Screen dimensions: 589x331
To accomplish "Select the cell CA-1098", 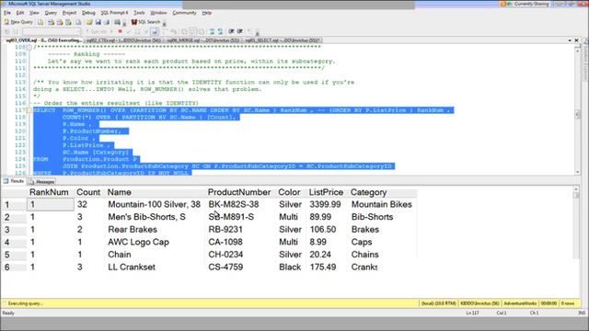I will 225,242.
